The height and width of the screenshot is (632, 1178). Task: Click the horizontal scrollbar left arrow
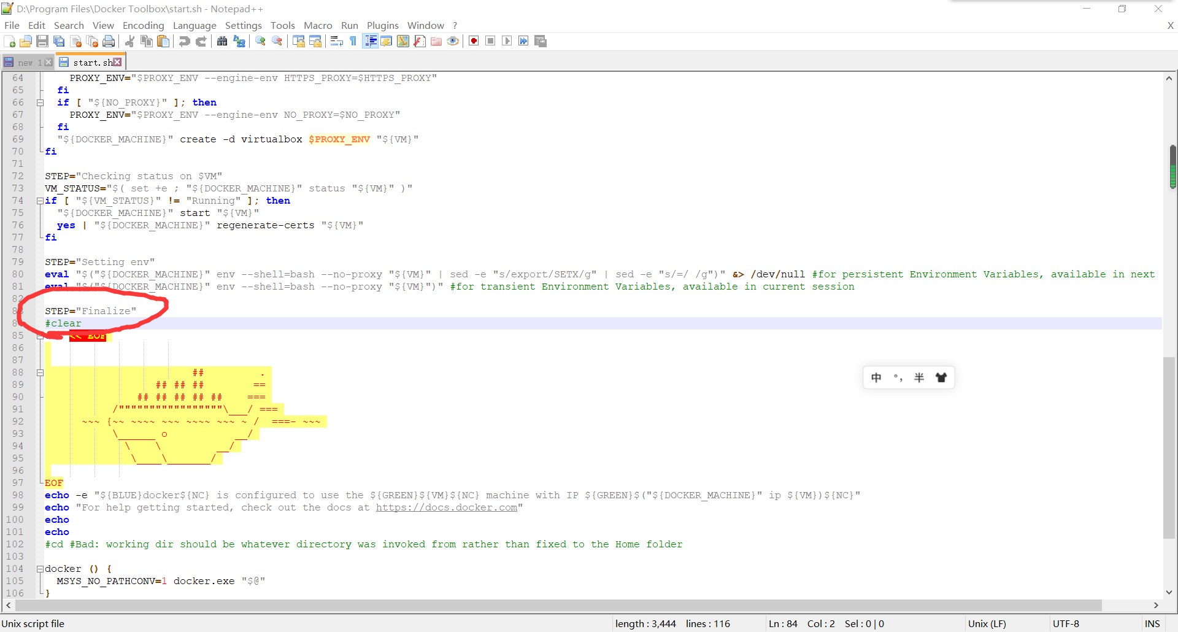[9, 605]
